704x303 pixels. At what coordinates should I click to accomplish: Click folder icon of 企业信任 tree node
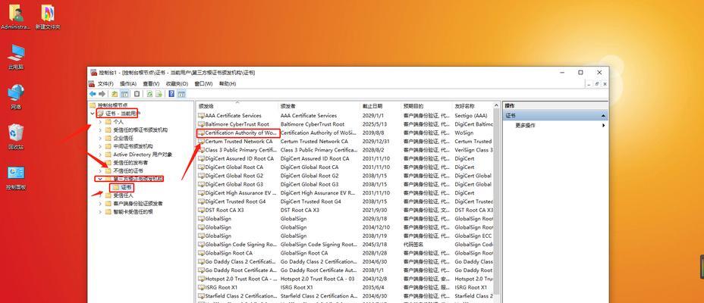[x=108, y=138]
